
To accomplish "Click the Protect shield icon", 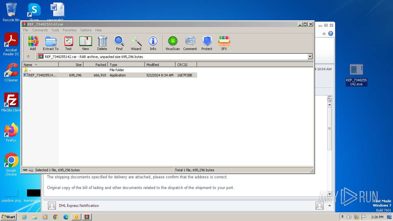I will click(x=207, y=43).
